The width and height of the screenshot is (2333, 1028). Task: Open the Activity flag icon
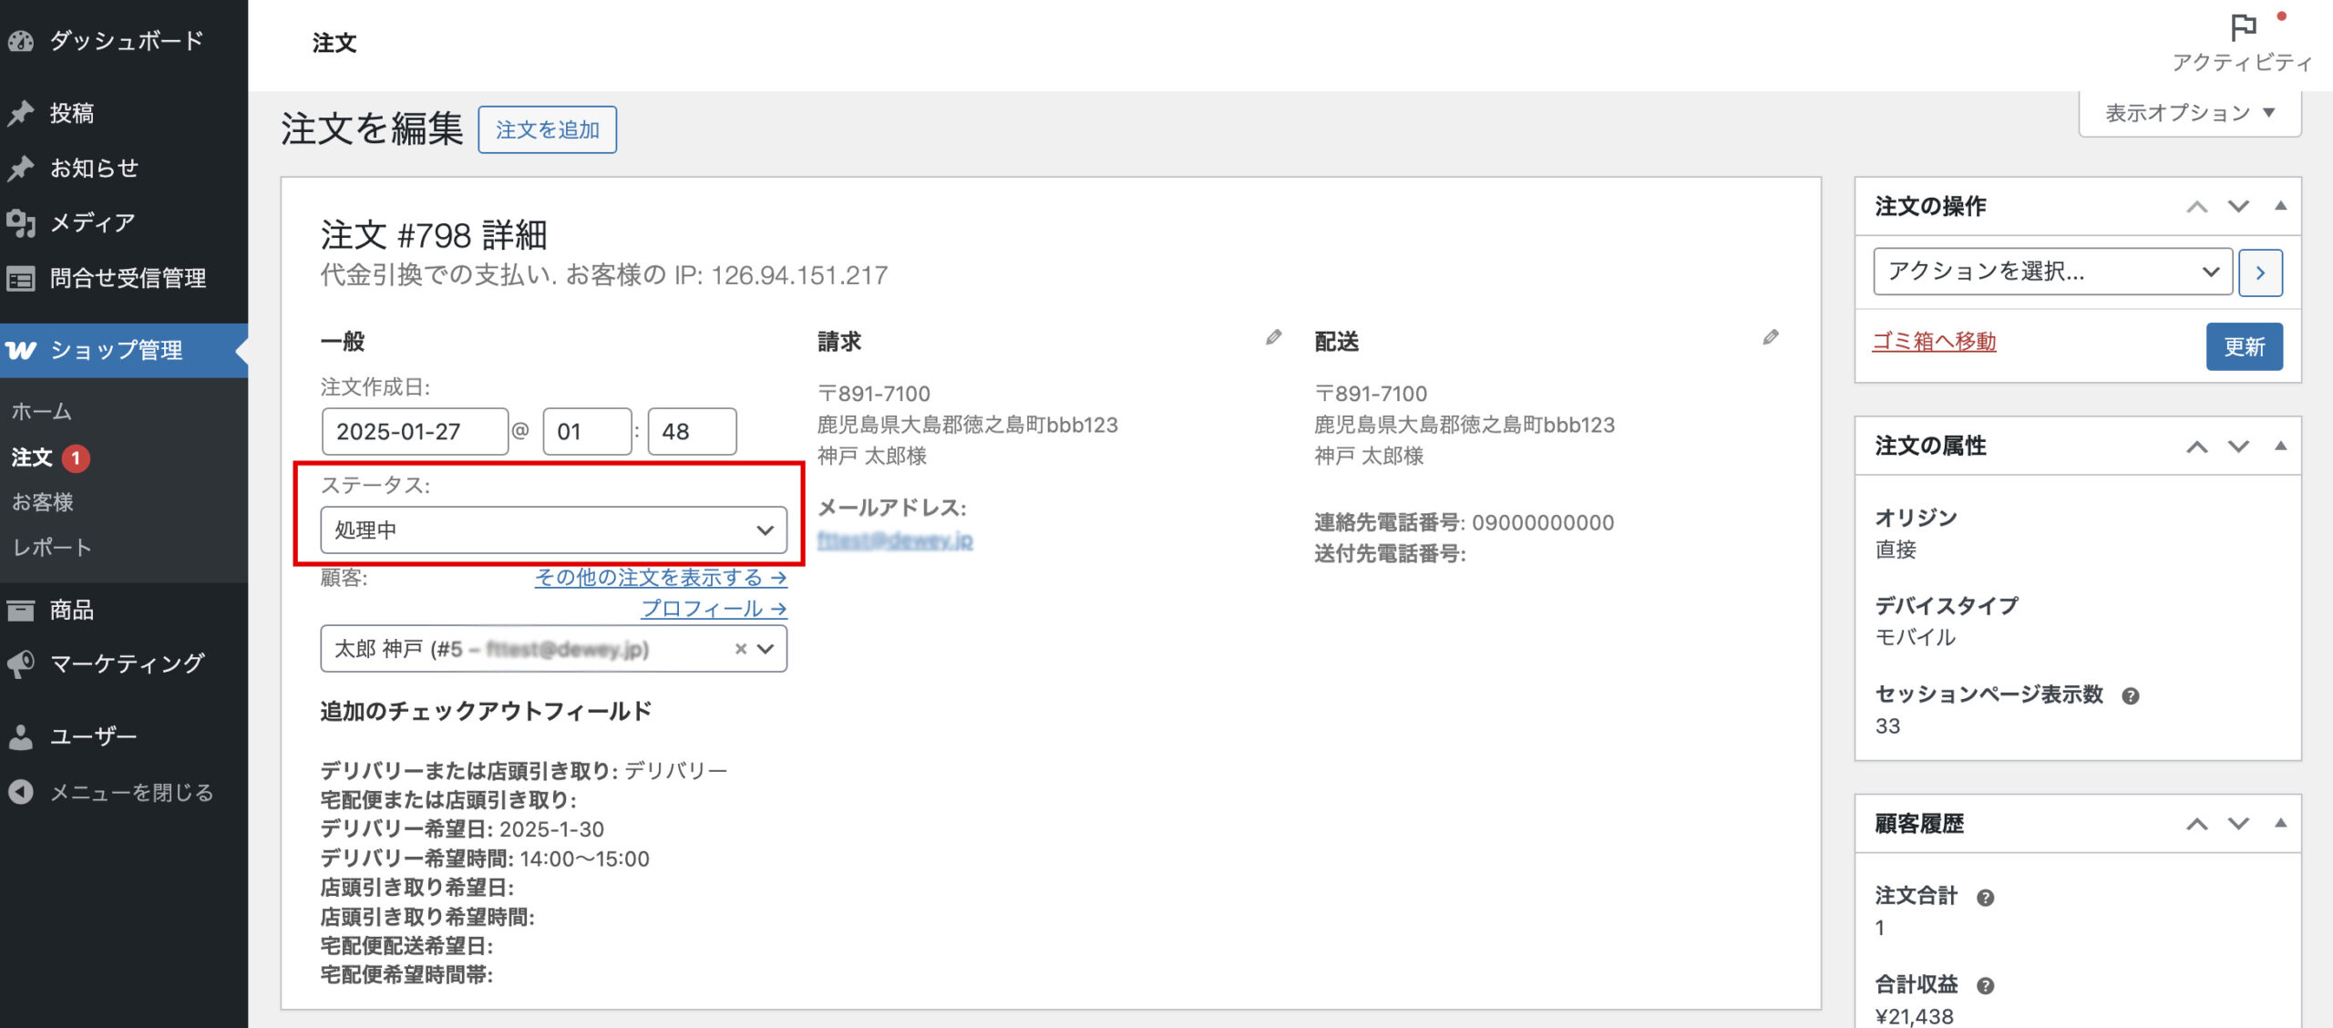click(2243, 28)
